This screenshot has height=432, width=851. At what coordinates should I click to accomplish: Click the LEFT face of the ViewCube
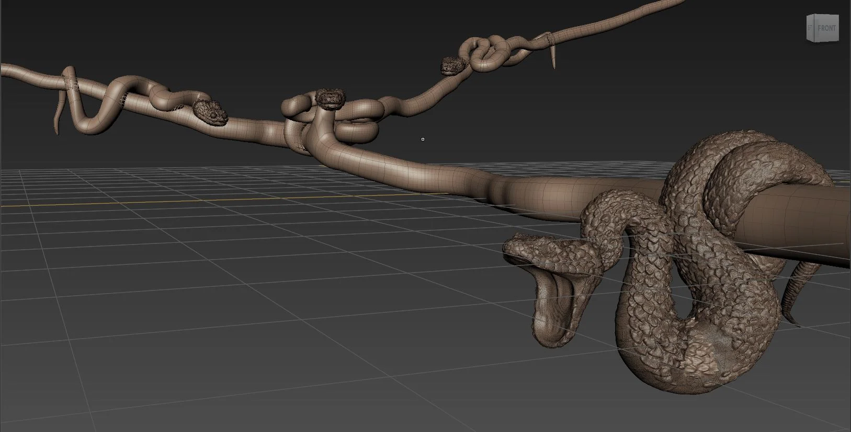(811, 27)
